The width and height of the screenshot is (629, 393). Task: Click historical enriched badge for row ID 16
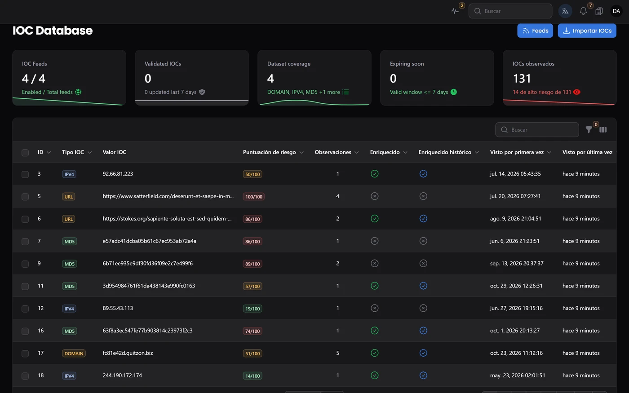pos(423,331)
